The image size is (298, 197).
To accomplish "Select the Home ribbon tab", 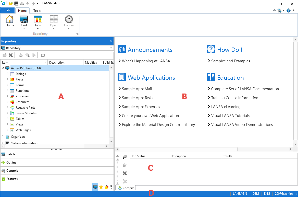I will click(x=22, y=11).
